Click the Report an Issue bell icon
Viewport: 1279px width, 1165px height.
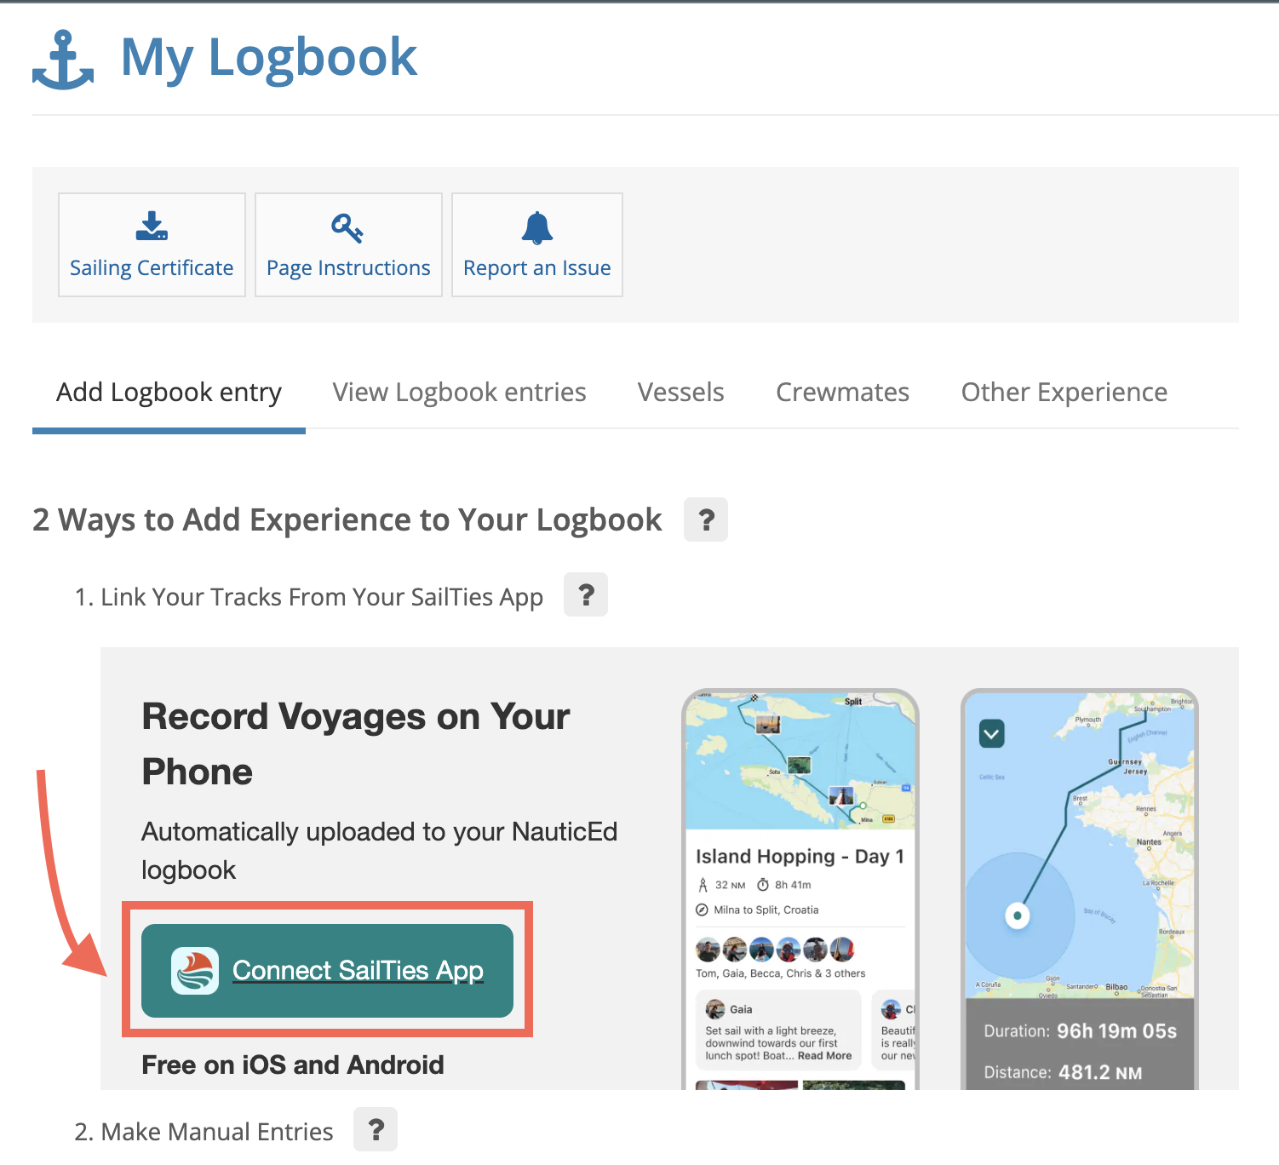pos(537,227)
